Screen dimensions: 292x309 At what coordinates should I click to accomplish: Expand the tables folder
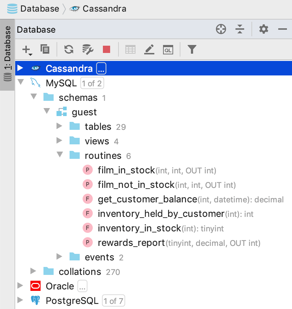coord(59,126)
